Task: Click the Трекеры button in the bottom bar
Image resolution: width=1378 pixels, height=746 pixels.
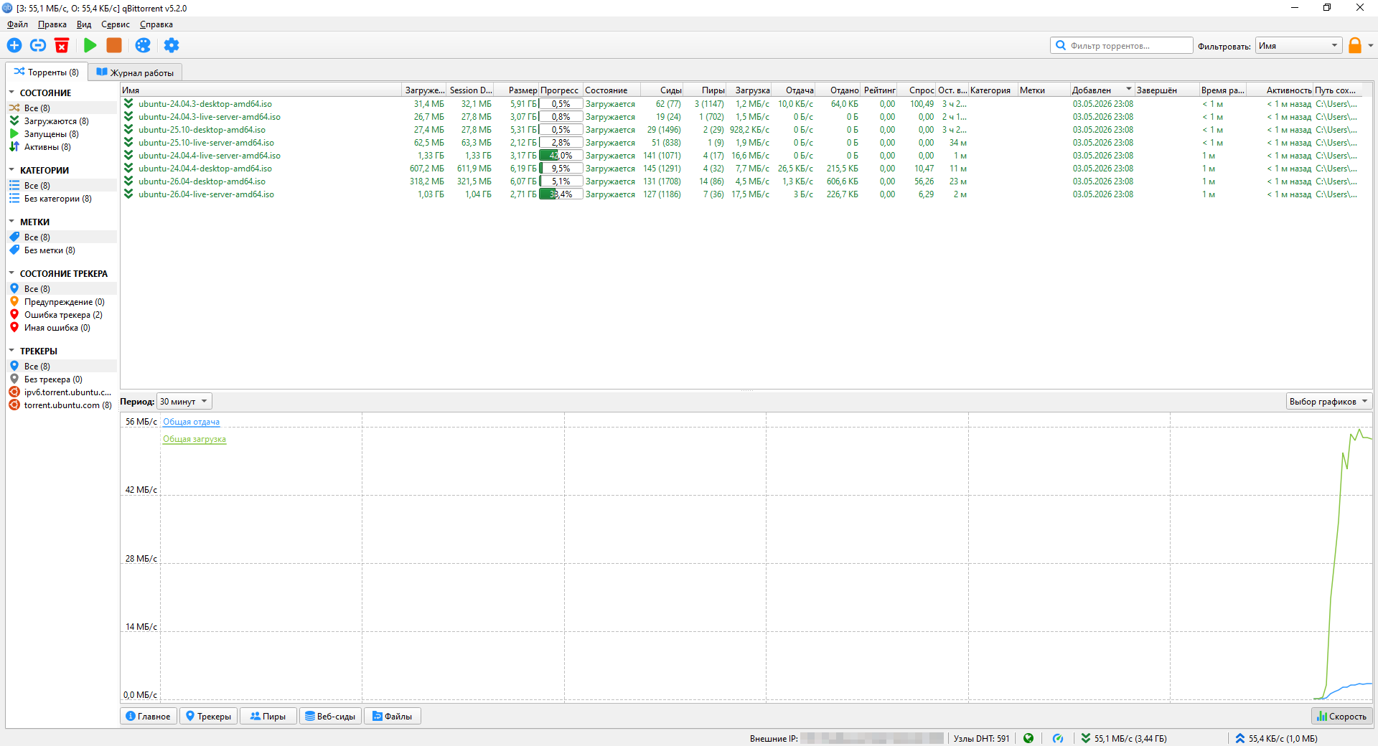Action: [209, 716]
